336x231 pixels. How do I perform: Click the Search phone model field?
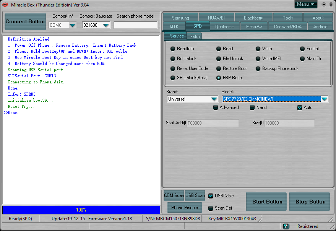click(x=136, y=25)
